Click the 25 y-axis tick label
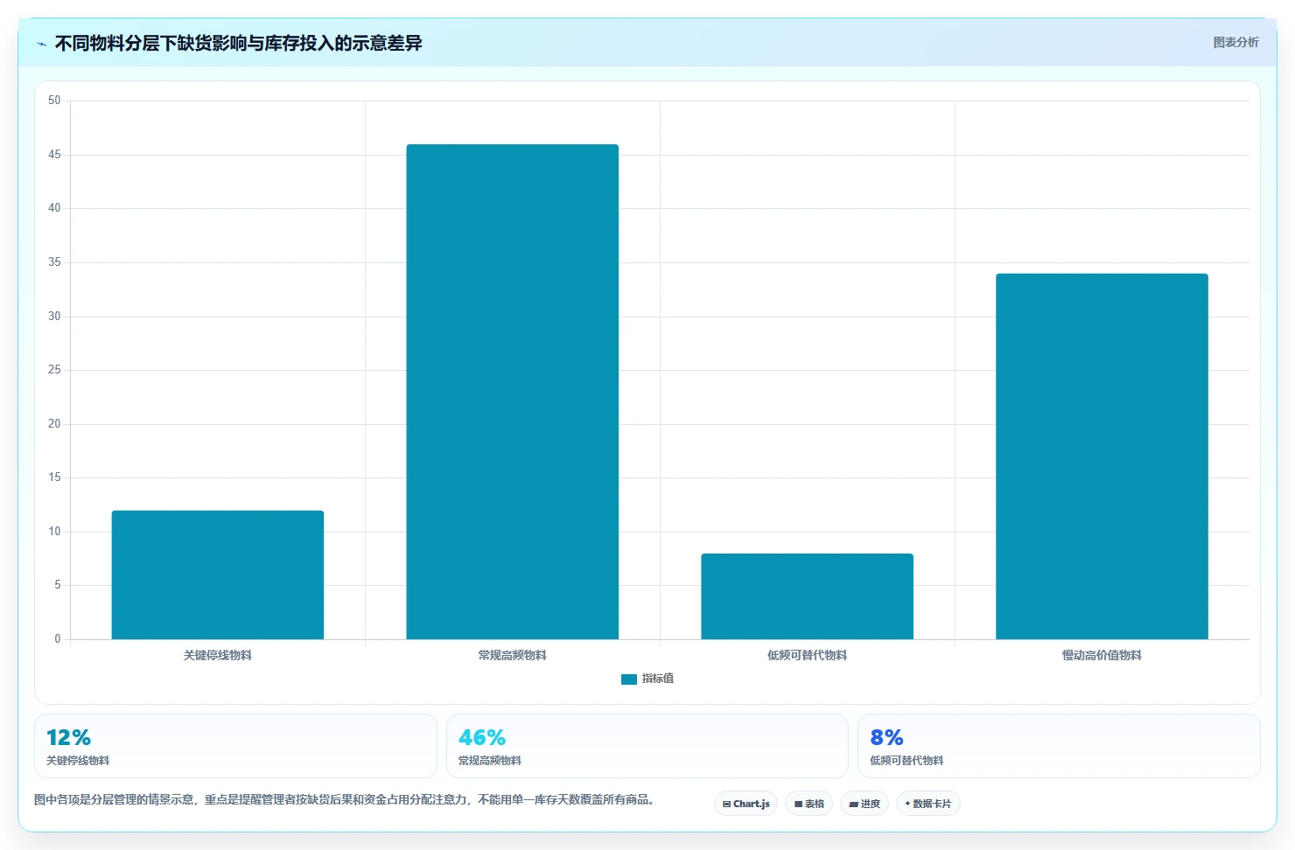 54,370
